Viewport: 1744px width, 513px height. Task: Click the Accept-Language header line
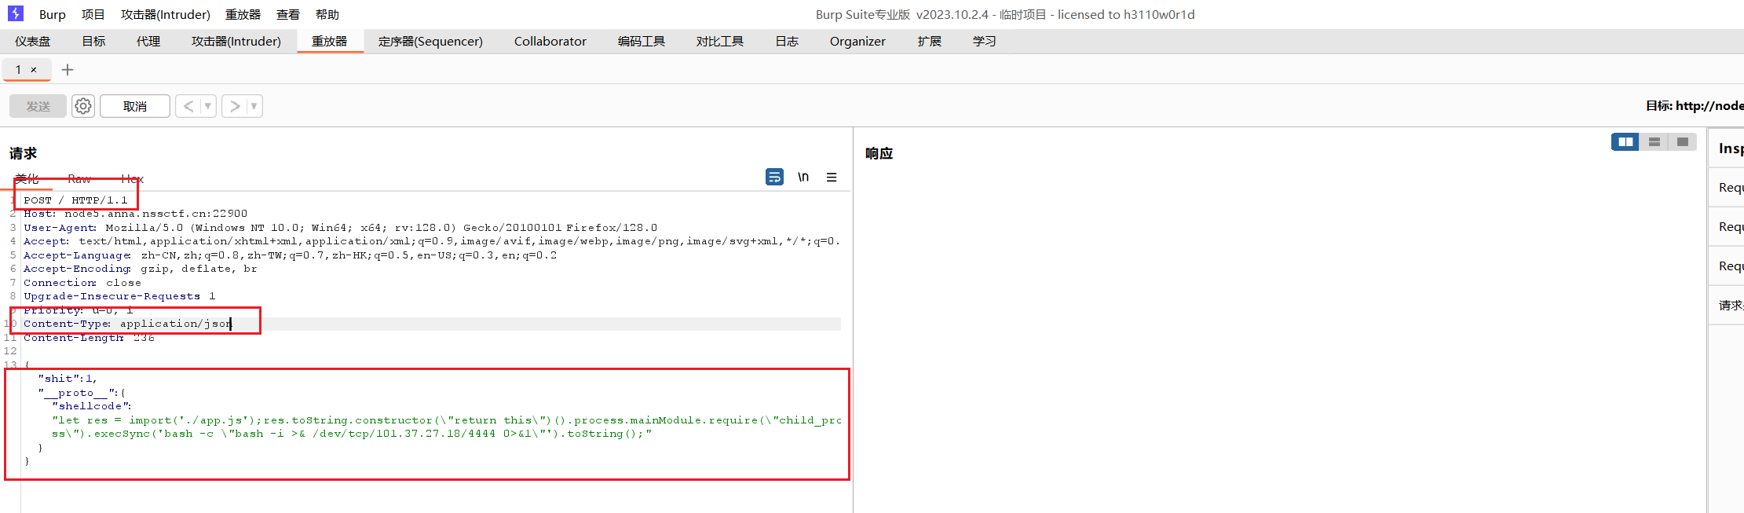(x=290, y=255)
